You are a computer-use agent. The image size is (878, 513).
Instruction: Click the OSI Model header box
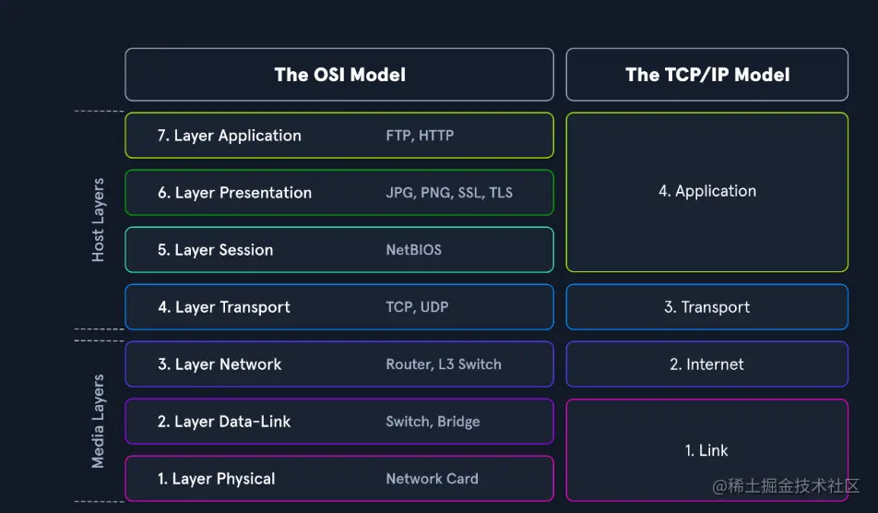coord(339,75)
